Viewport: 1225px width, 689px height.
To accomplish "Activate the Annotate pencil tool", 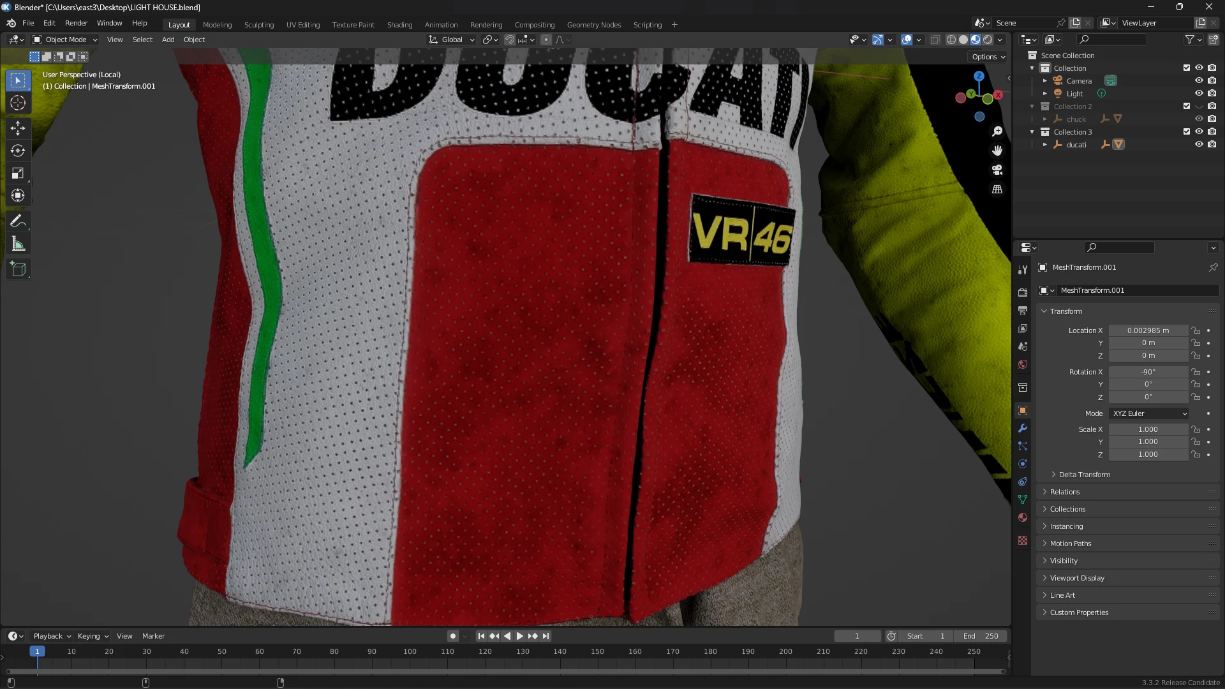I will pos(18,221).
